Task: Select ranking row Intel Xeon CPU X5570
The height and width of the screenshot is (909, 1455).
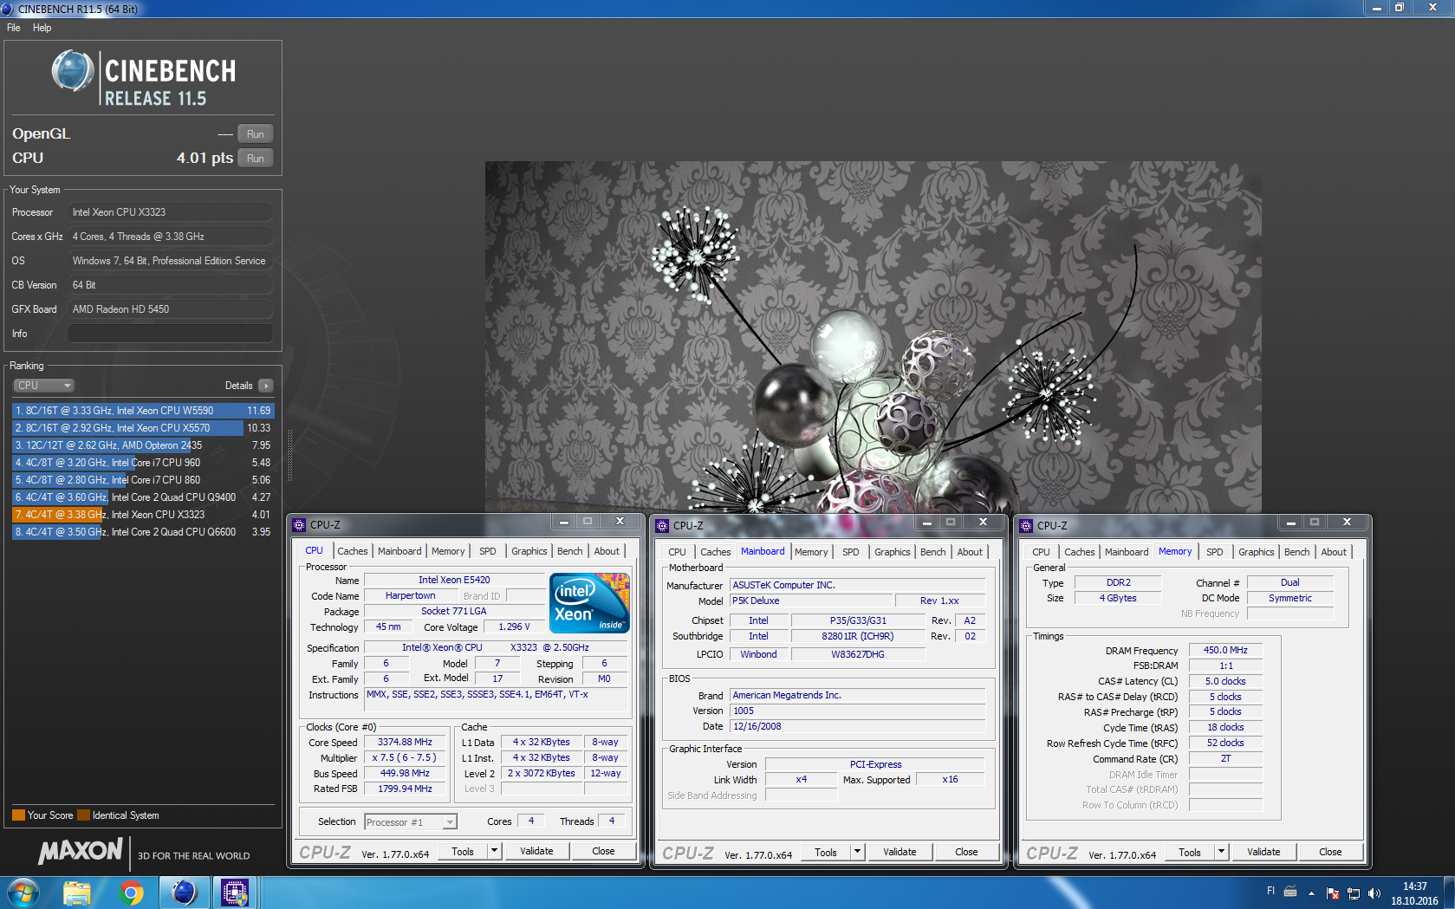Action: [x=143, y=428]
